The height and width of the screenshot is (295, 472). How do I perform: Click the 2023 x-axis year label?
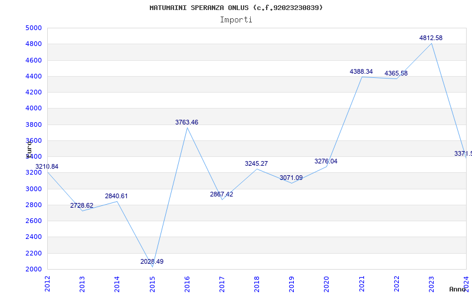(431, 284)
